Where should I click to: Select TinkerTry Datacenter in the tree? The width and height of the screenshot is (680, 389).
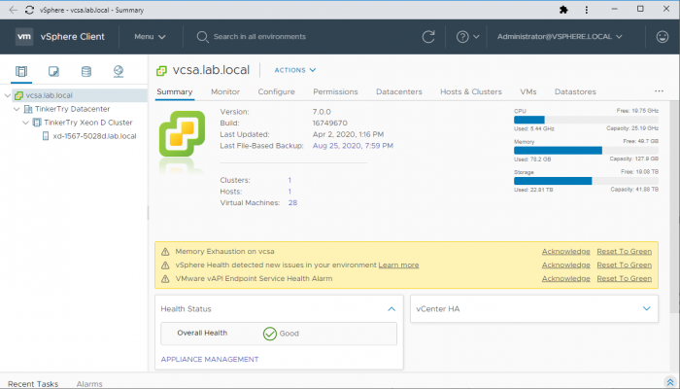pyautogui.click(x=73, y=109)
